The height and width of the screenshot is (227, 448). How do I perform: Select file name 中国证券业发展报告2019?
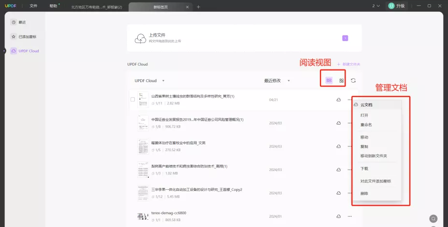[x=198, y=120]
